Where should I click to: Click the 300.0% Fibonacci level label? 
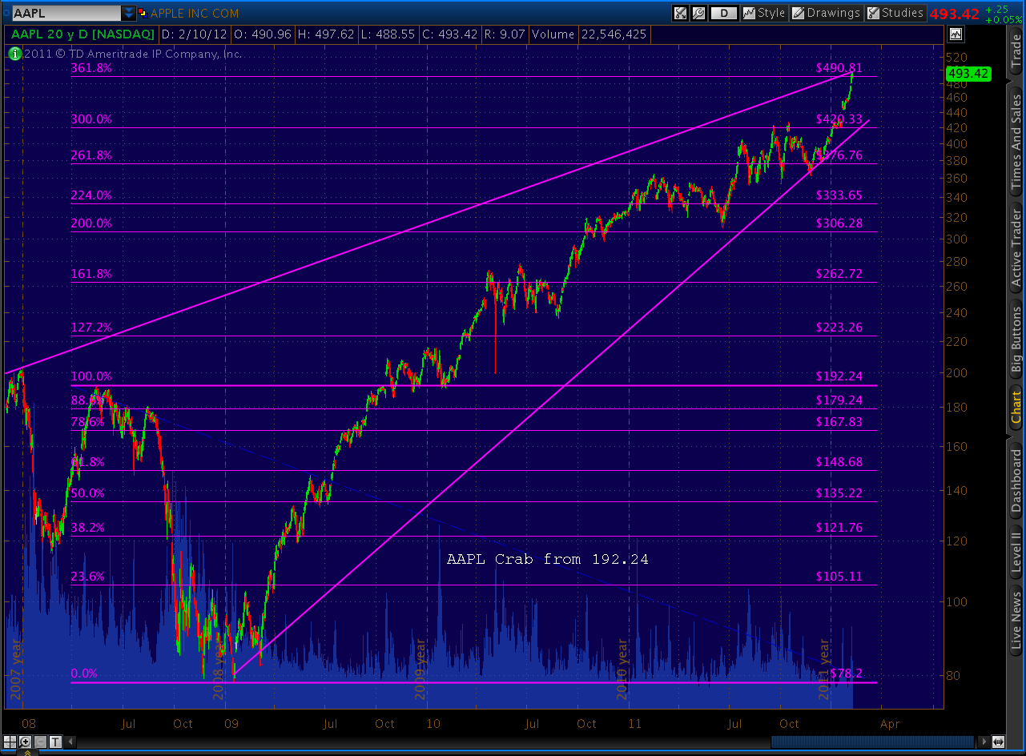click(x=91, y=119)
